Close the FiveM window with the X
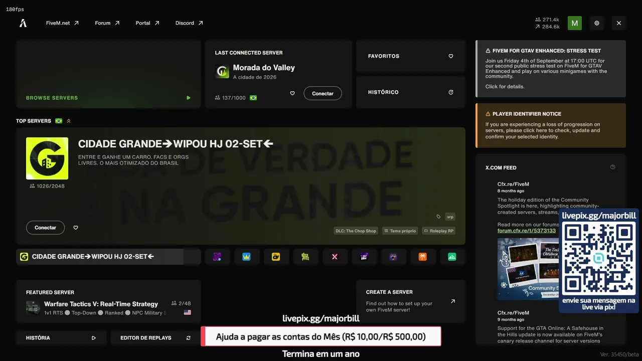 (x=619, y=23)
